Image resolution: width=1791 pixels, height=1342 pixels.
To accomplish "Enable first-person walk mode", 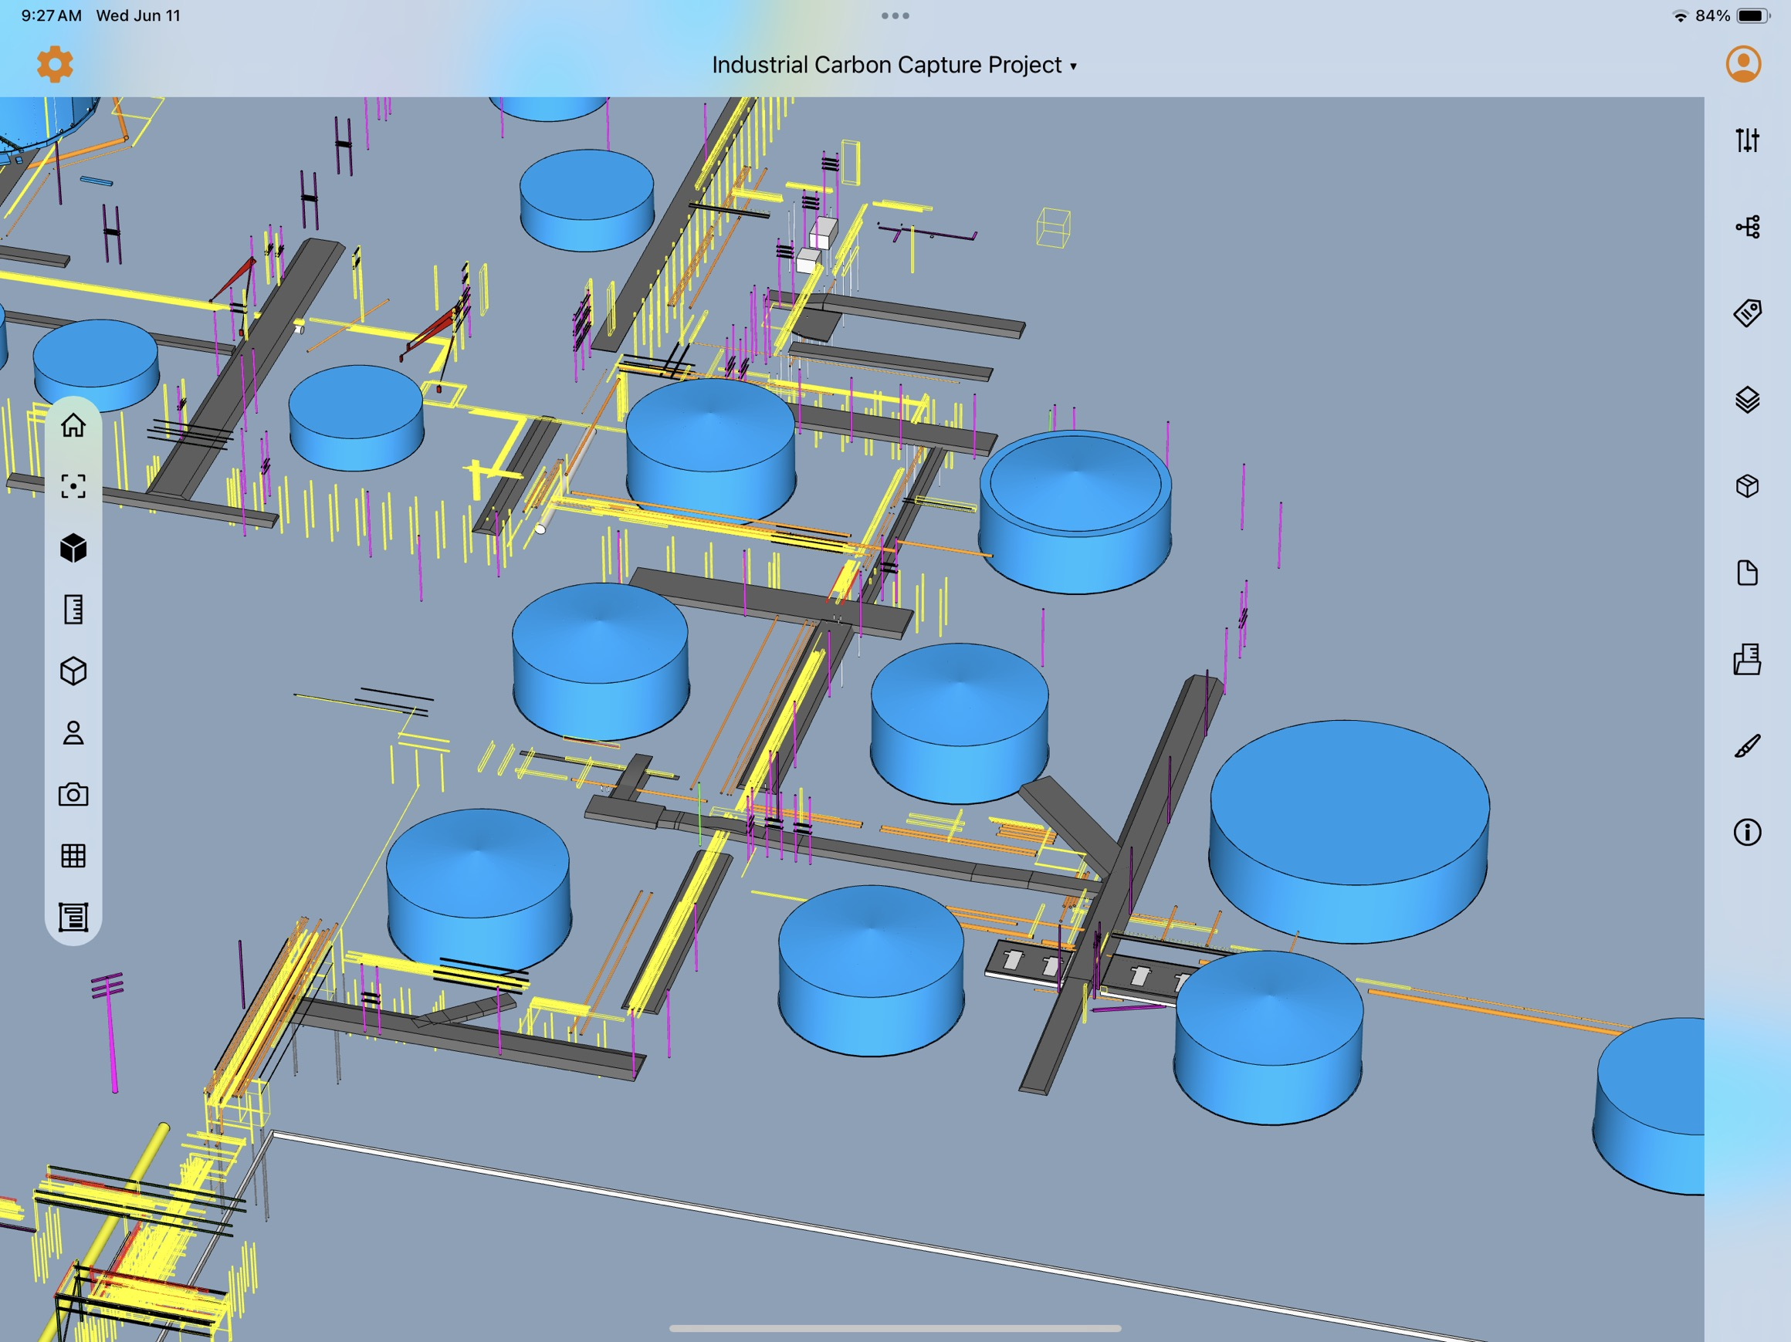I will point(73,732).
